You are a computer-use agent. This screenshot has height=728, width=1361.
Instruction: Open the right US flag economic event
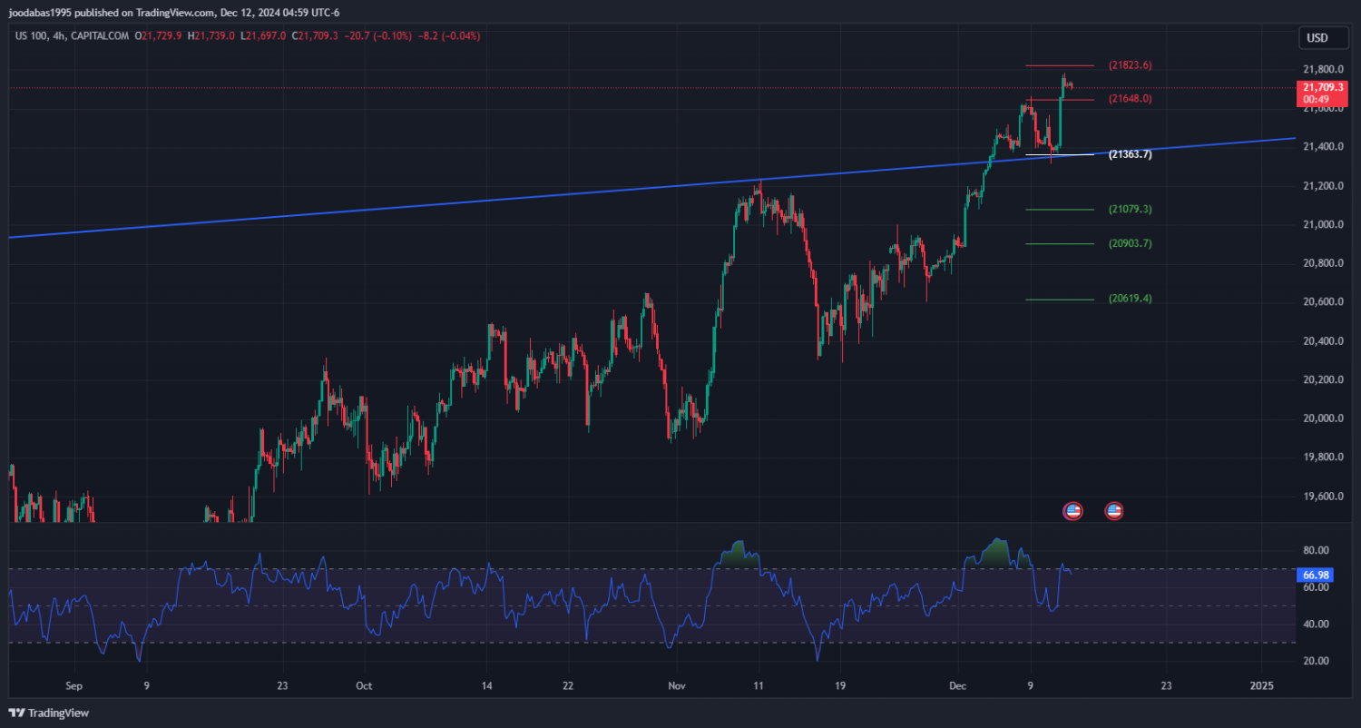1113,511
